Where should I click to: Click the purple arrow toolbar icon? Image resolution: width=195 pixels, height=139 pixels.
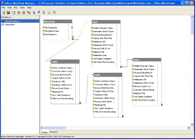(x=39, y=12)
